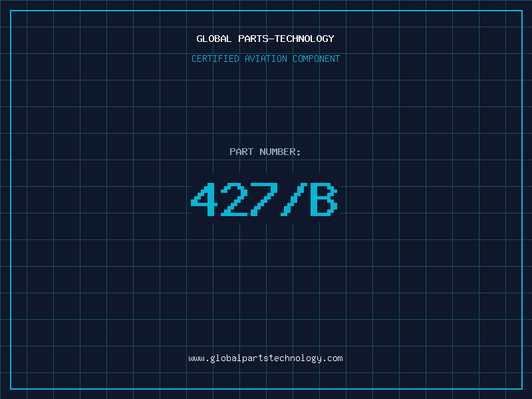Click the PART NUMBER: label
Screen dimensions: 532x399
(x=265, y=152)
